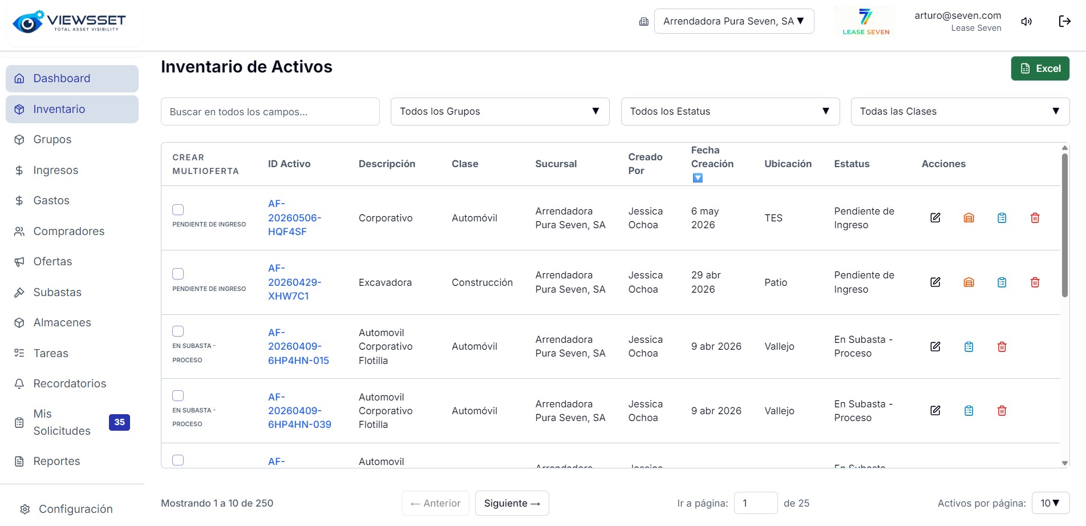Expand the Todos los Estatus filter
This screenshot has width=1086, height=526.
point(730,111)
